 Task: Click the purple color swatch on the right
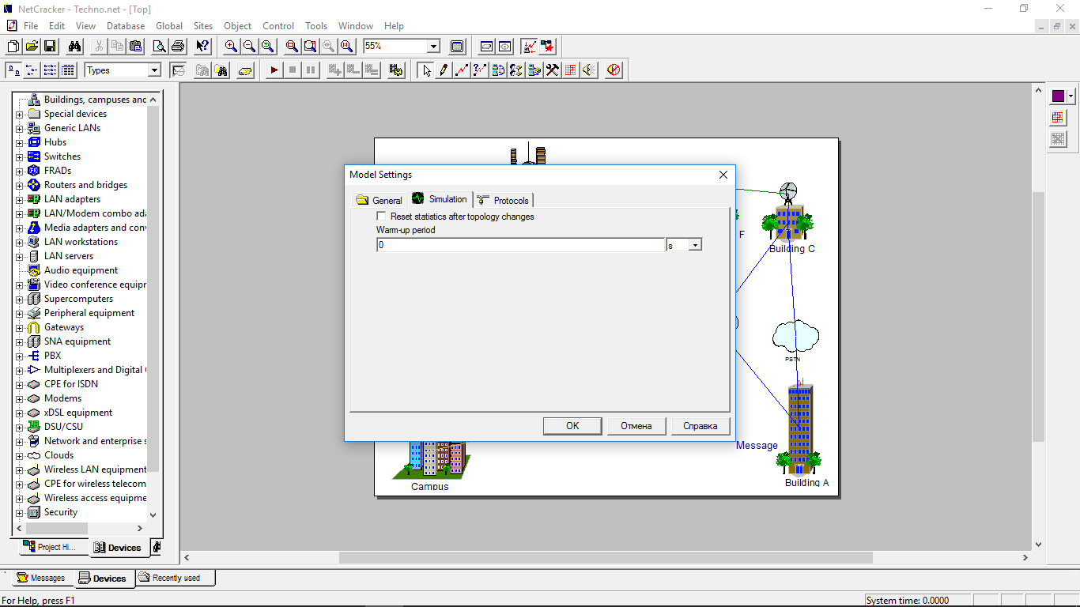pyautogui.click(x=1058, y=96)
